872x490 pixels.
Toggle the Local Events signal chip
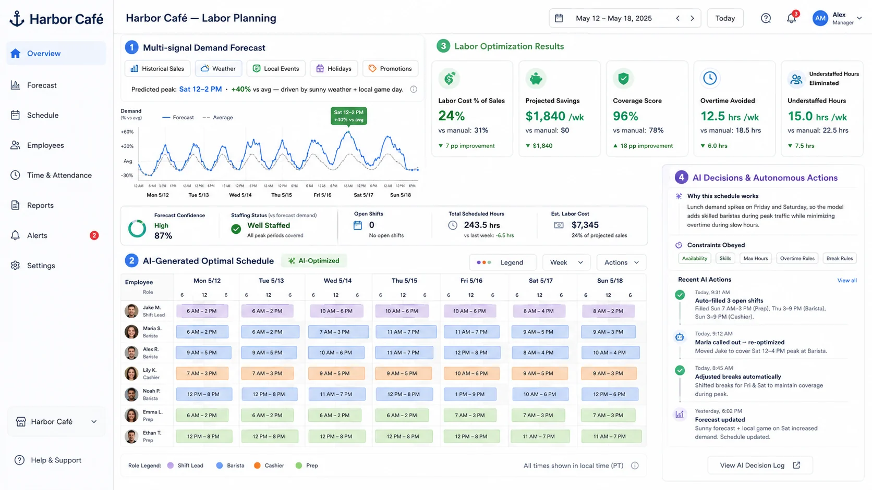click(276, 69)
